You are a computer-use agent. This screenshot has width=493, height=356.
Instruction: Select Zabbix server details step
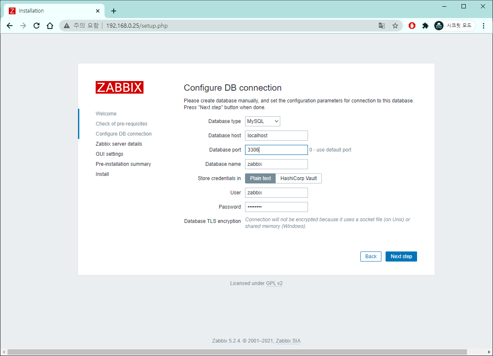(x=119, y=144)
